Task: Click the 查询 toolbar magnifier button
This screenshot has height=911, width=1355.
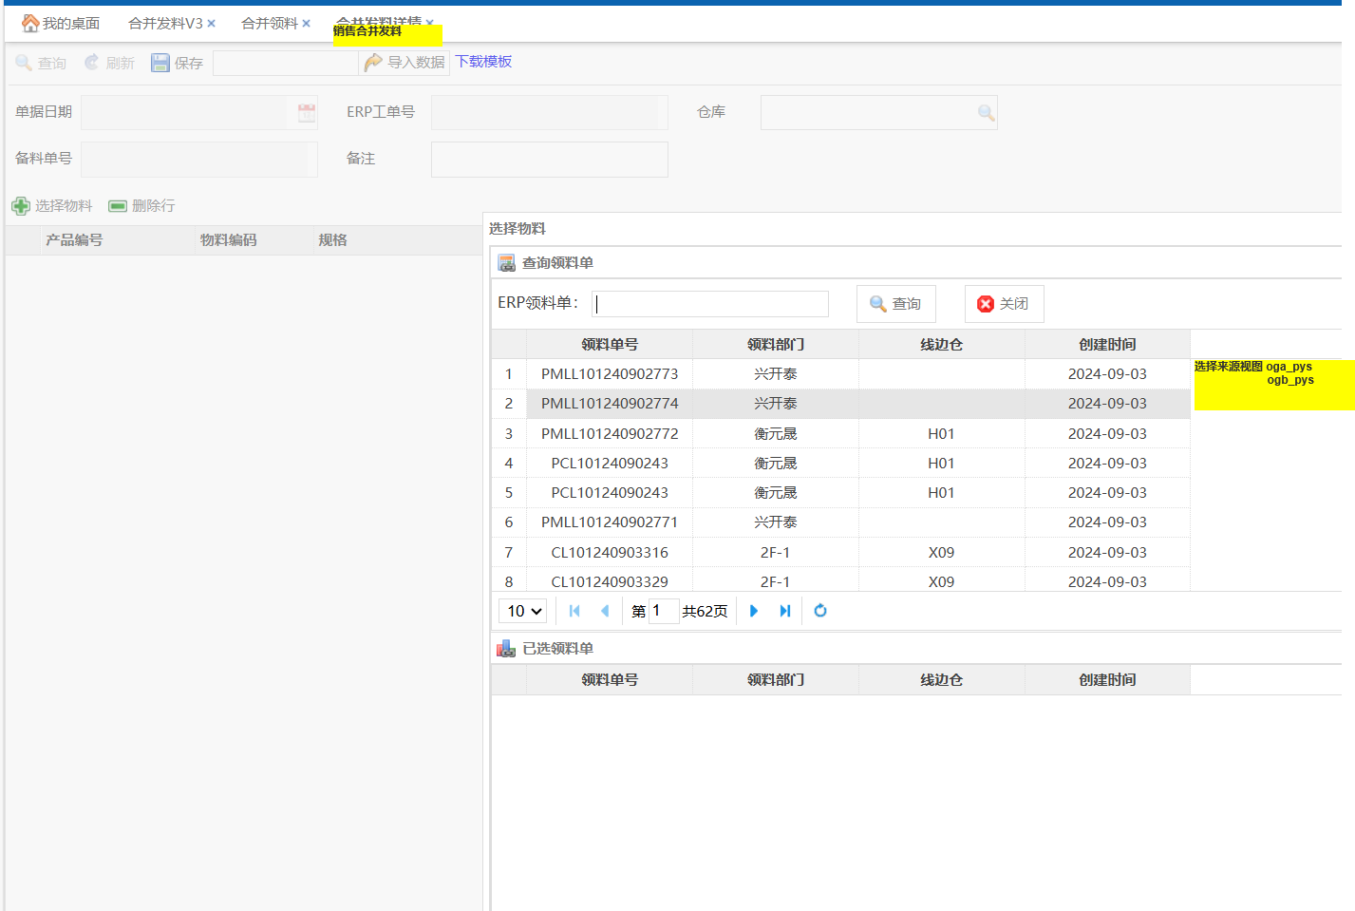Action: click(41, 63)
